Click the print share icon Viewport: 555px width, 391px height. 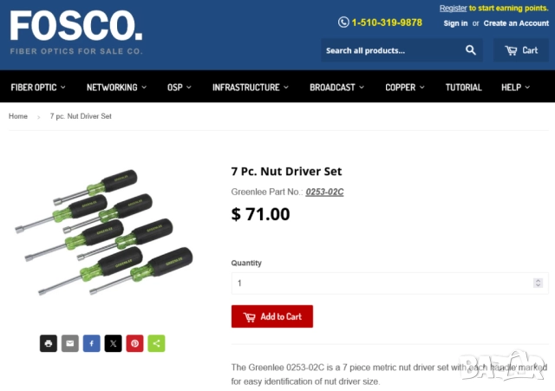tap(49, 342)
